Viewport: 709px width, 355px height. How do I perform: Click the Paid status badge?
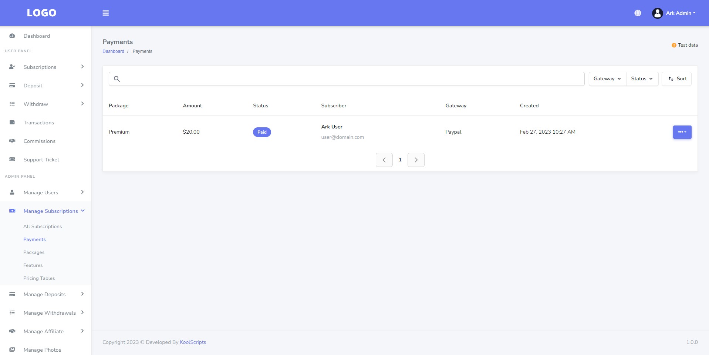(262, 132)
